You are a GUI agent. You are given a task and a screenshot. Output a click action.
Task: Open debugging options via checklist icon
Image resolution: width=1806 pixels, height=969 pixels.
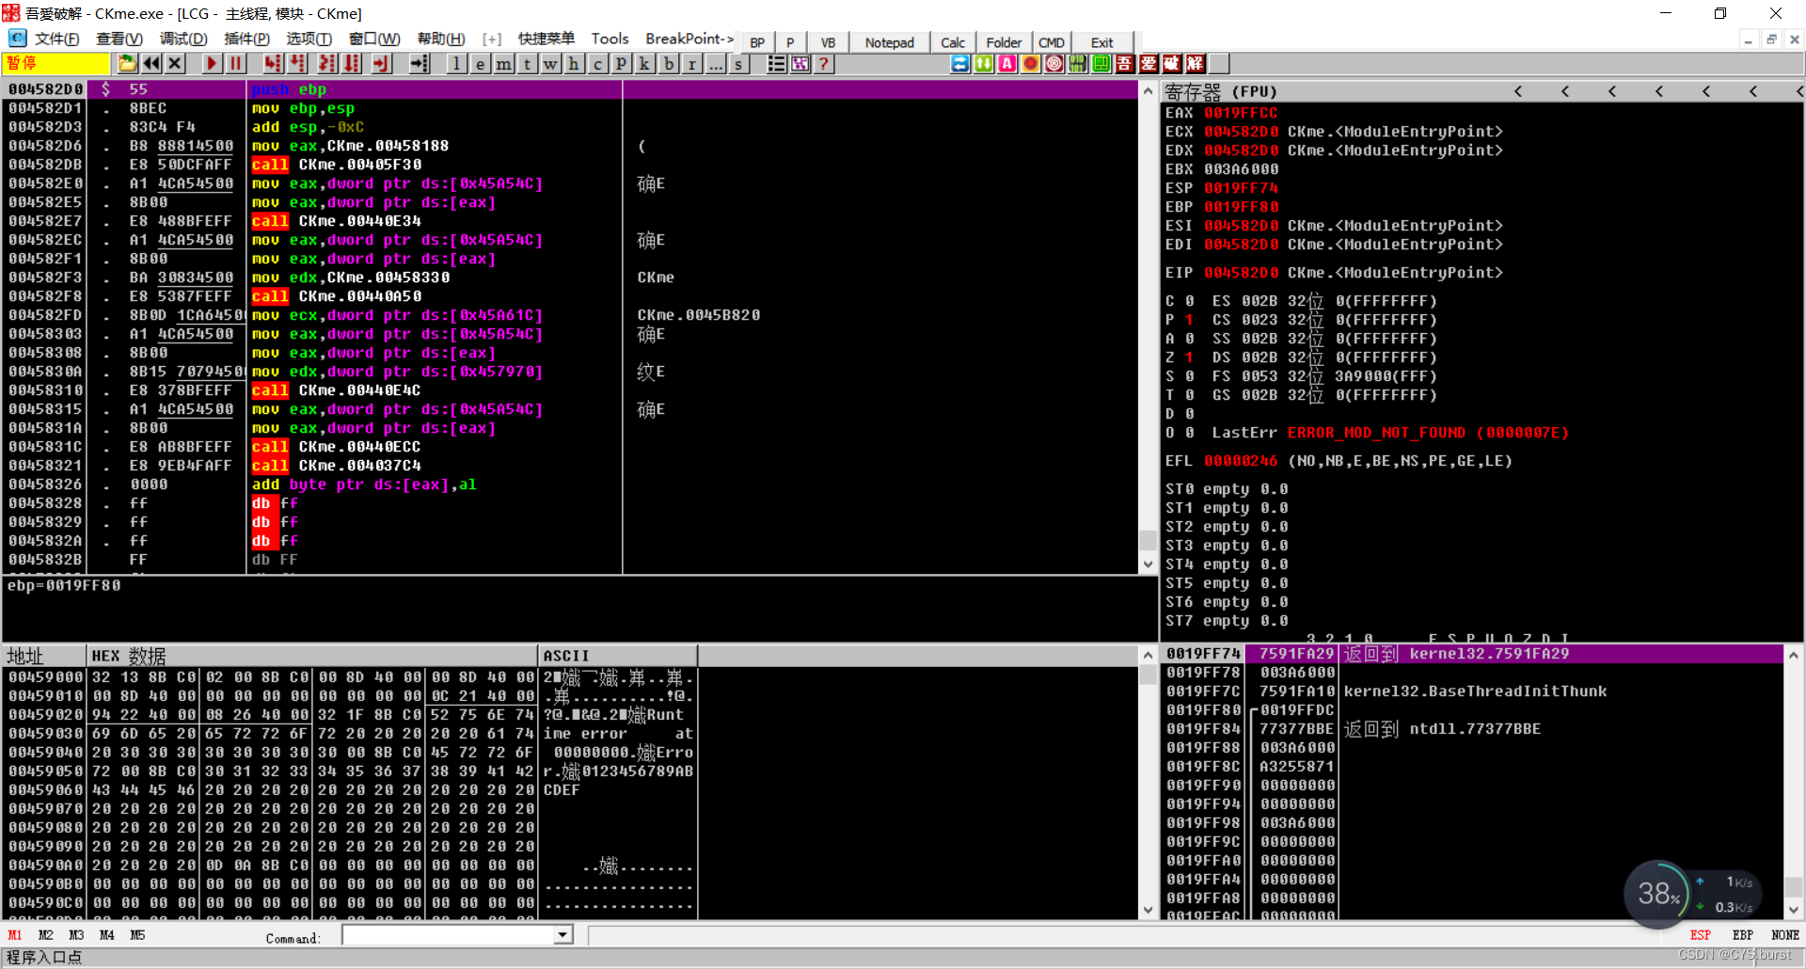777,63
